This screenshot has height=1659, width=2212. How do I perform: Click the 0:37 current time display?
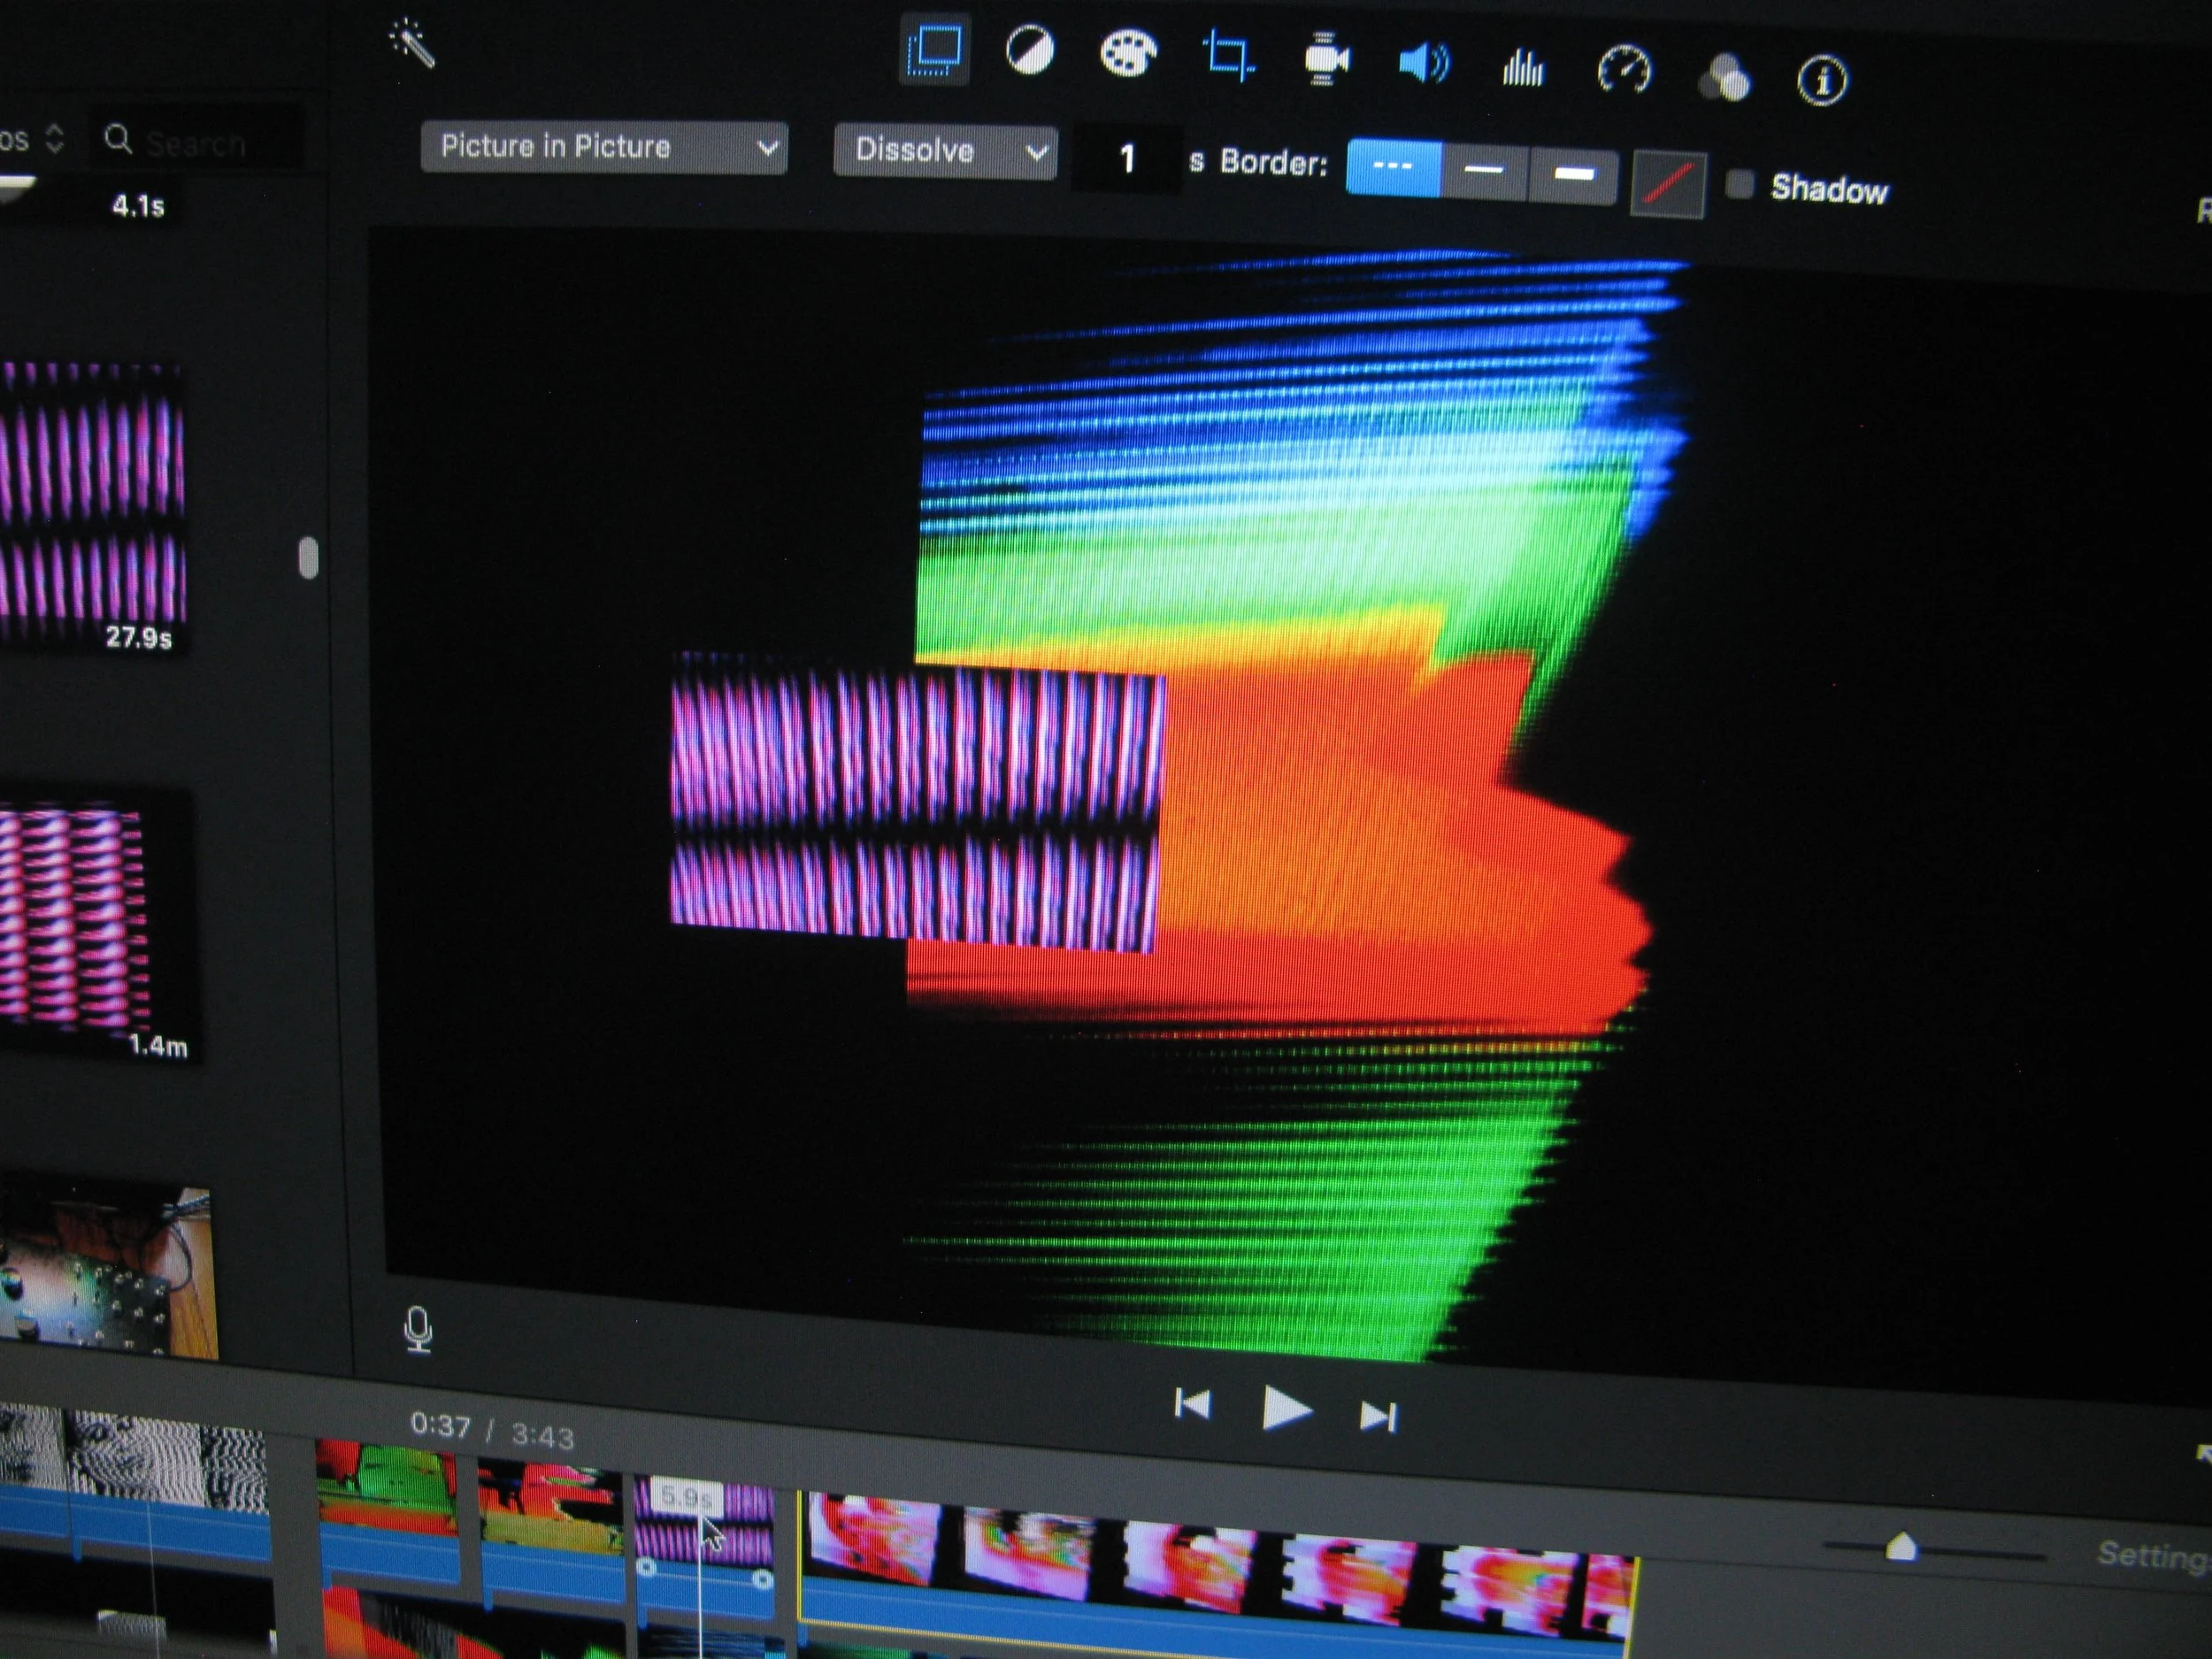(440, 1424)
